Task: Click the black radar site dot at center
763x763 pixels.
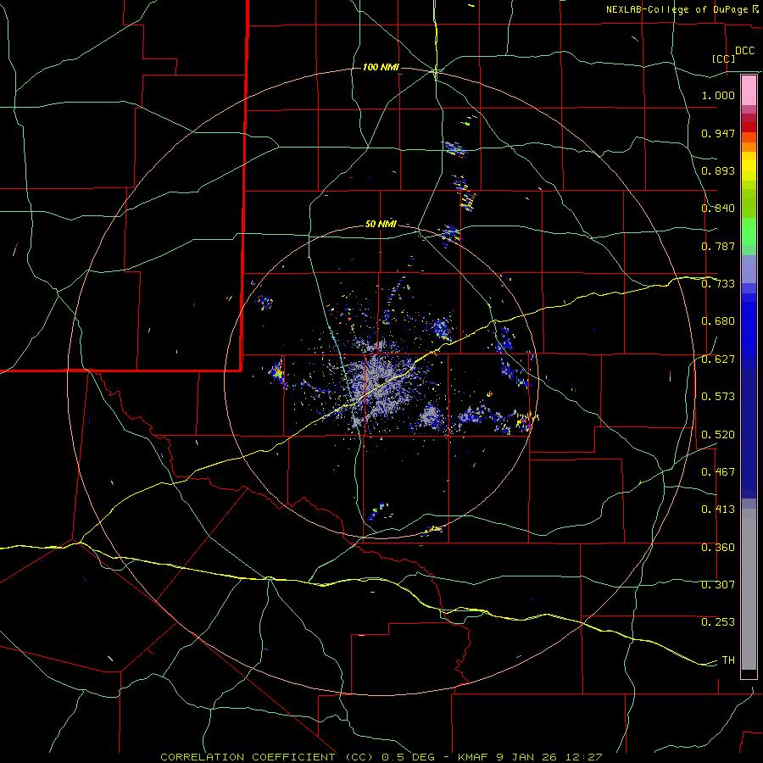Action: click(382, 380)
